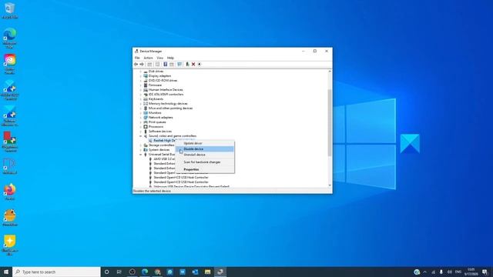Select Mice and other pointing devices
Viewport: 493px width, 277px height.
(x=170, y=108)
